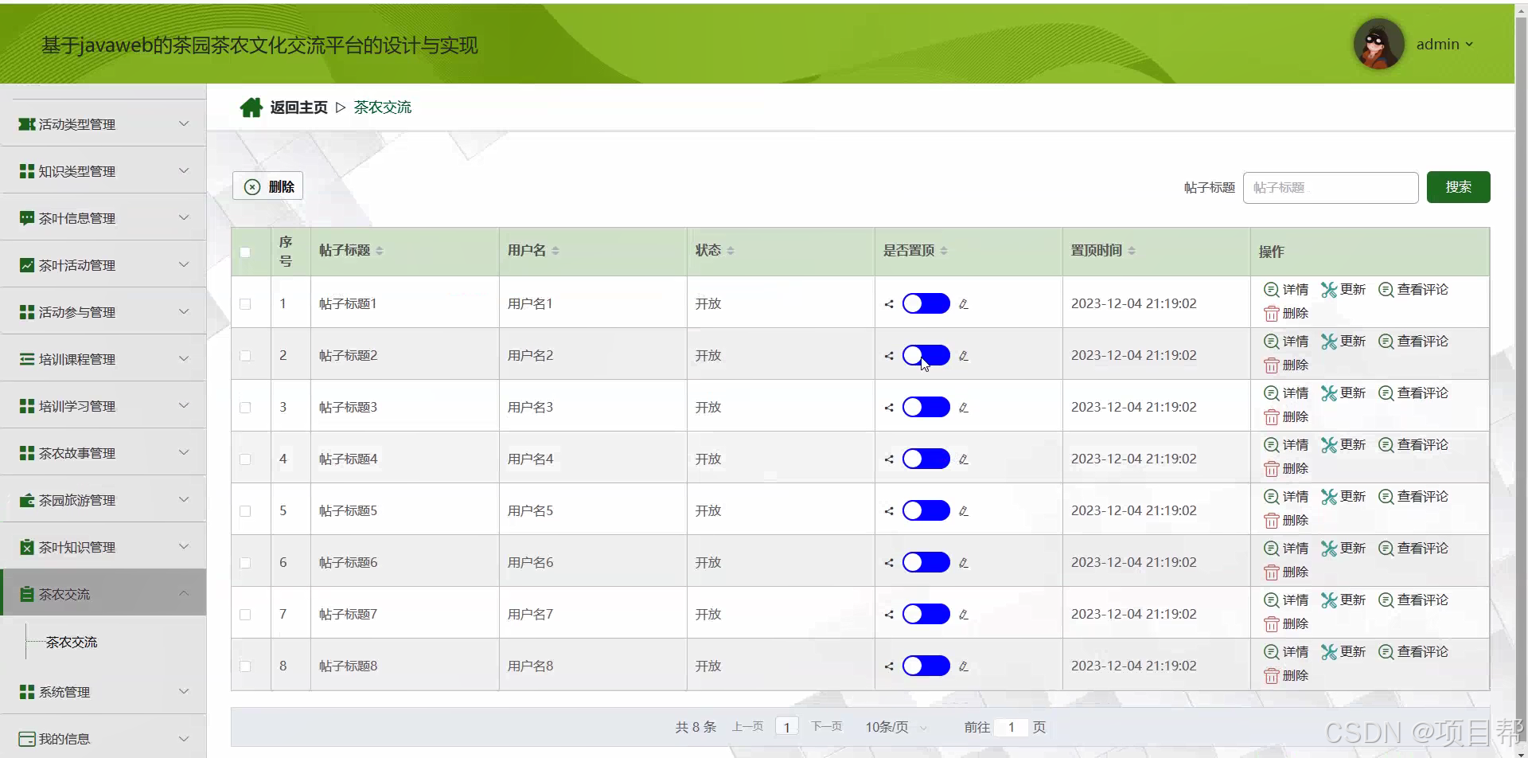Select the 茶农交流 submenu item
The image size is (1528, 758).
point(72,643)
